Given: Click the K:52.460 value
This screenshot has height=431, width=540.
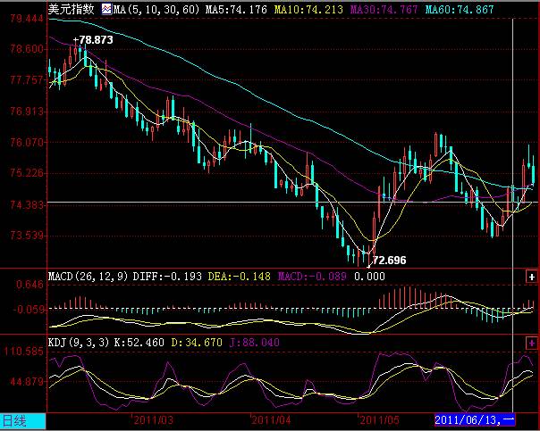Looking at the screenshot, I should coord(139,343).
